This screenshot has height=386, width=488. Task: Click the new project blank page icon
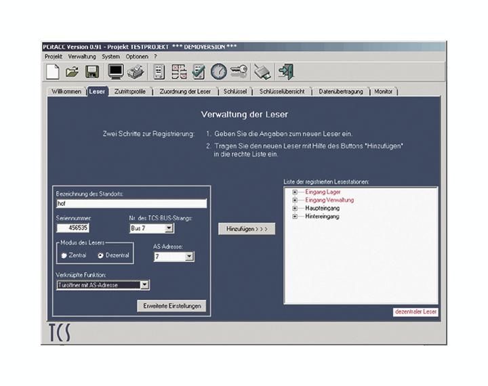(54, 71)
